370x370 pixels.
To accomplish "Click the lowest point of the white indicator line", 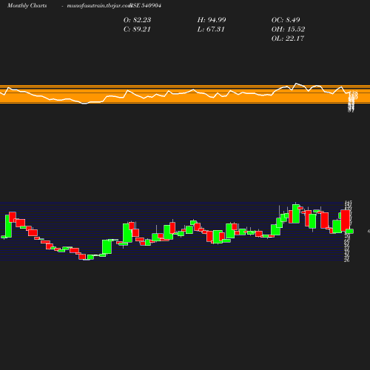I will pyautogui.click(x=84, y=104).
